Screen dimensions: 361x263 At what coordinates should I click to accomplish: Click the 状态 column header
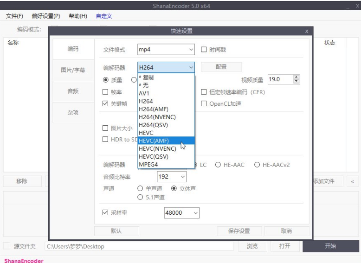pyautogui.click(x=330, y=43)
